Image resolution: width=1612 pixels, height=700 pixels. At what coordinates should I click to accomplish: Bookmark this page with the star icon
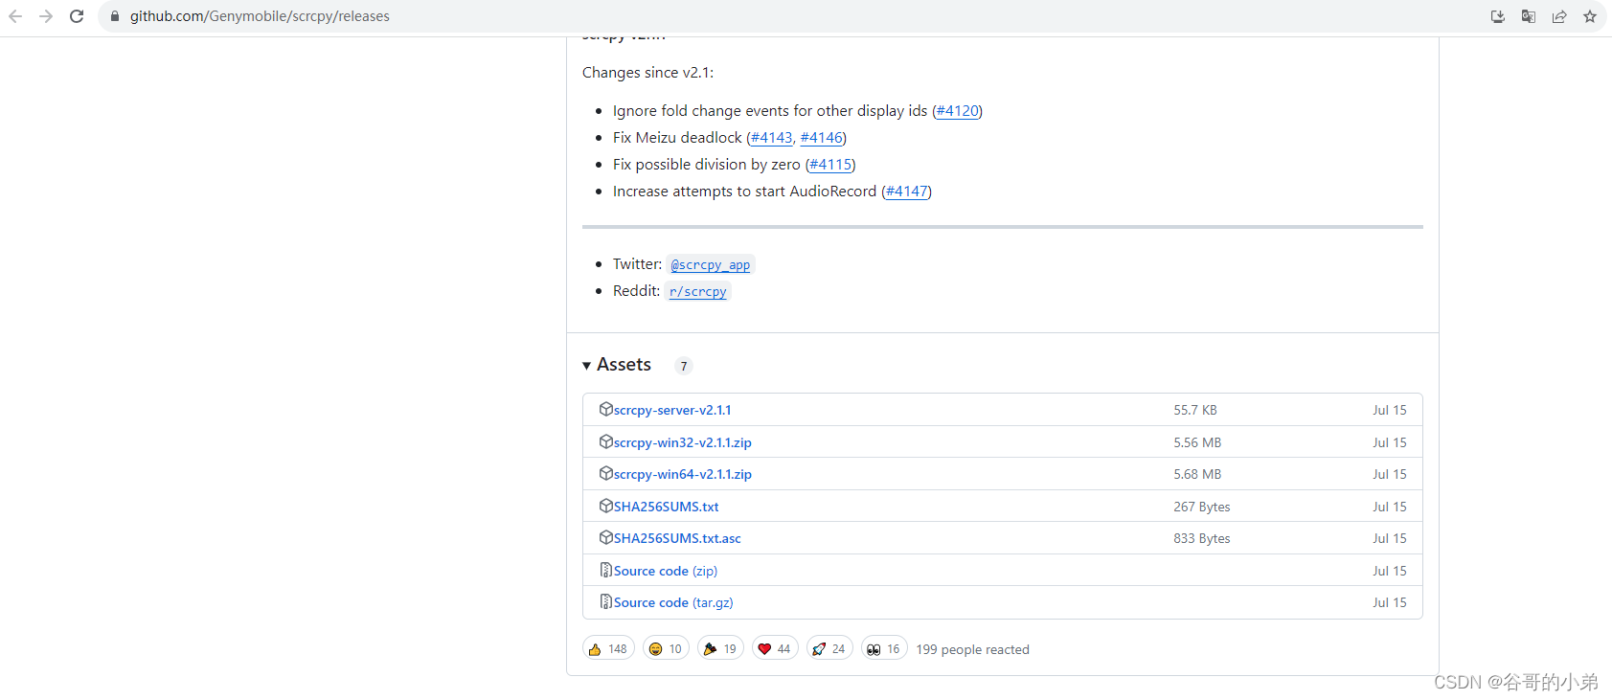pos(1590,16)
